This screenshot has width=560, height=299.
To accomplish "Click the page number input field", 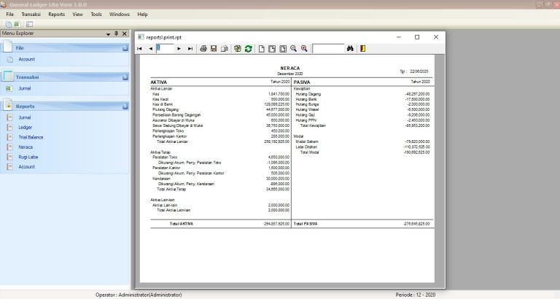I will click(165, 49).
